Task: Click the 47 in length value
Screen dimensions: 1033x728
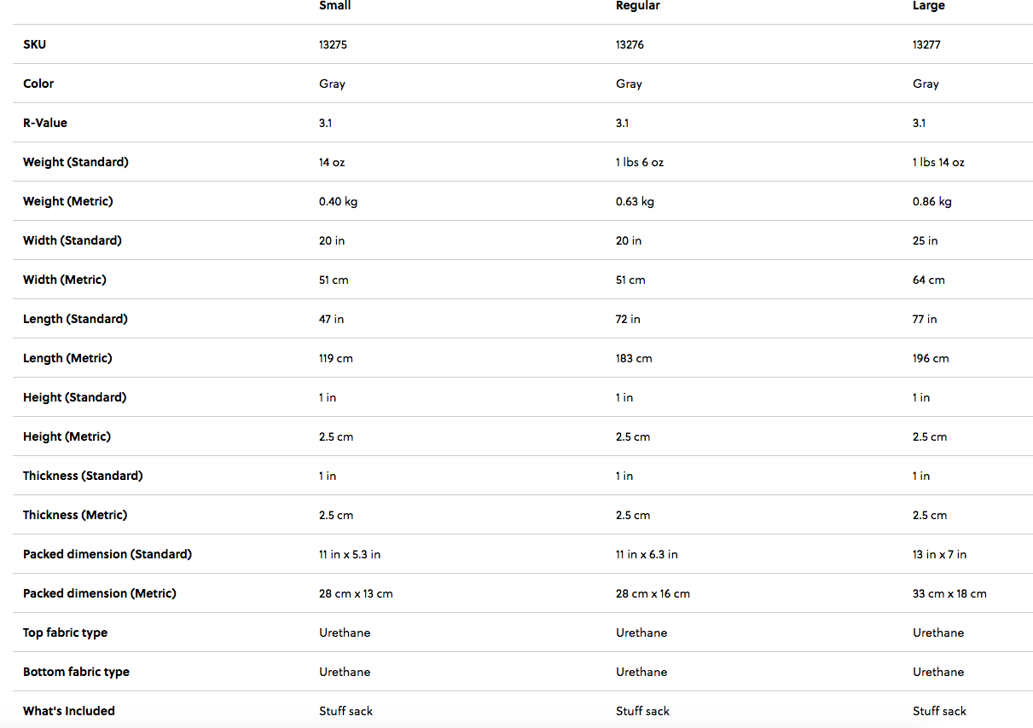Action: point(331,319)
